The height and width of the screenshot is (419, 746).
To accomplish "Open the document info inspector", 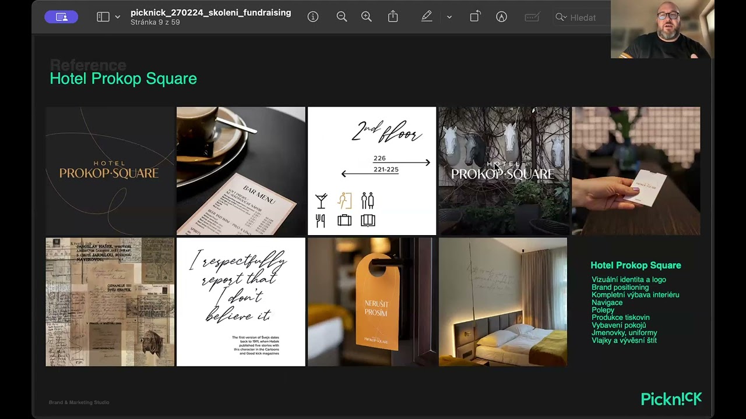I will tap(313, 17).
